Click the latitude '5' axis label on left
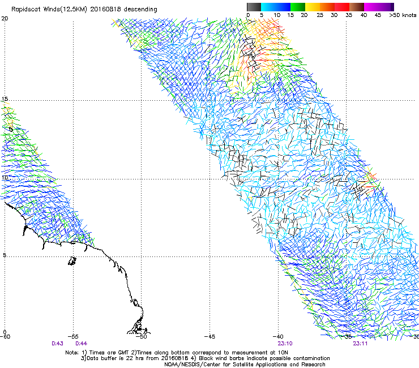This screenshot has width=419, height=368. (x=5, y=255)
